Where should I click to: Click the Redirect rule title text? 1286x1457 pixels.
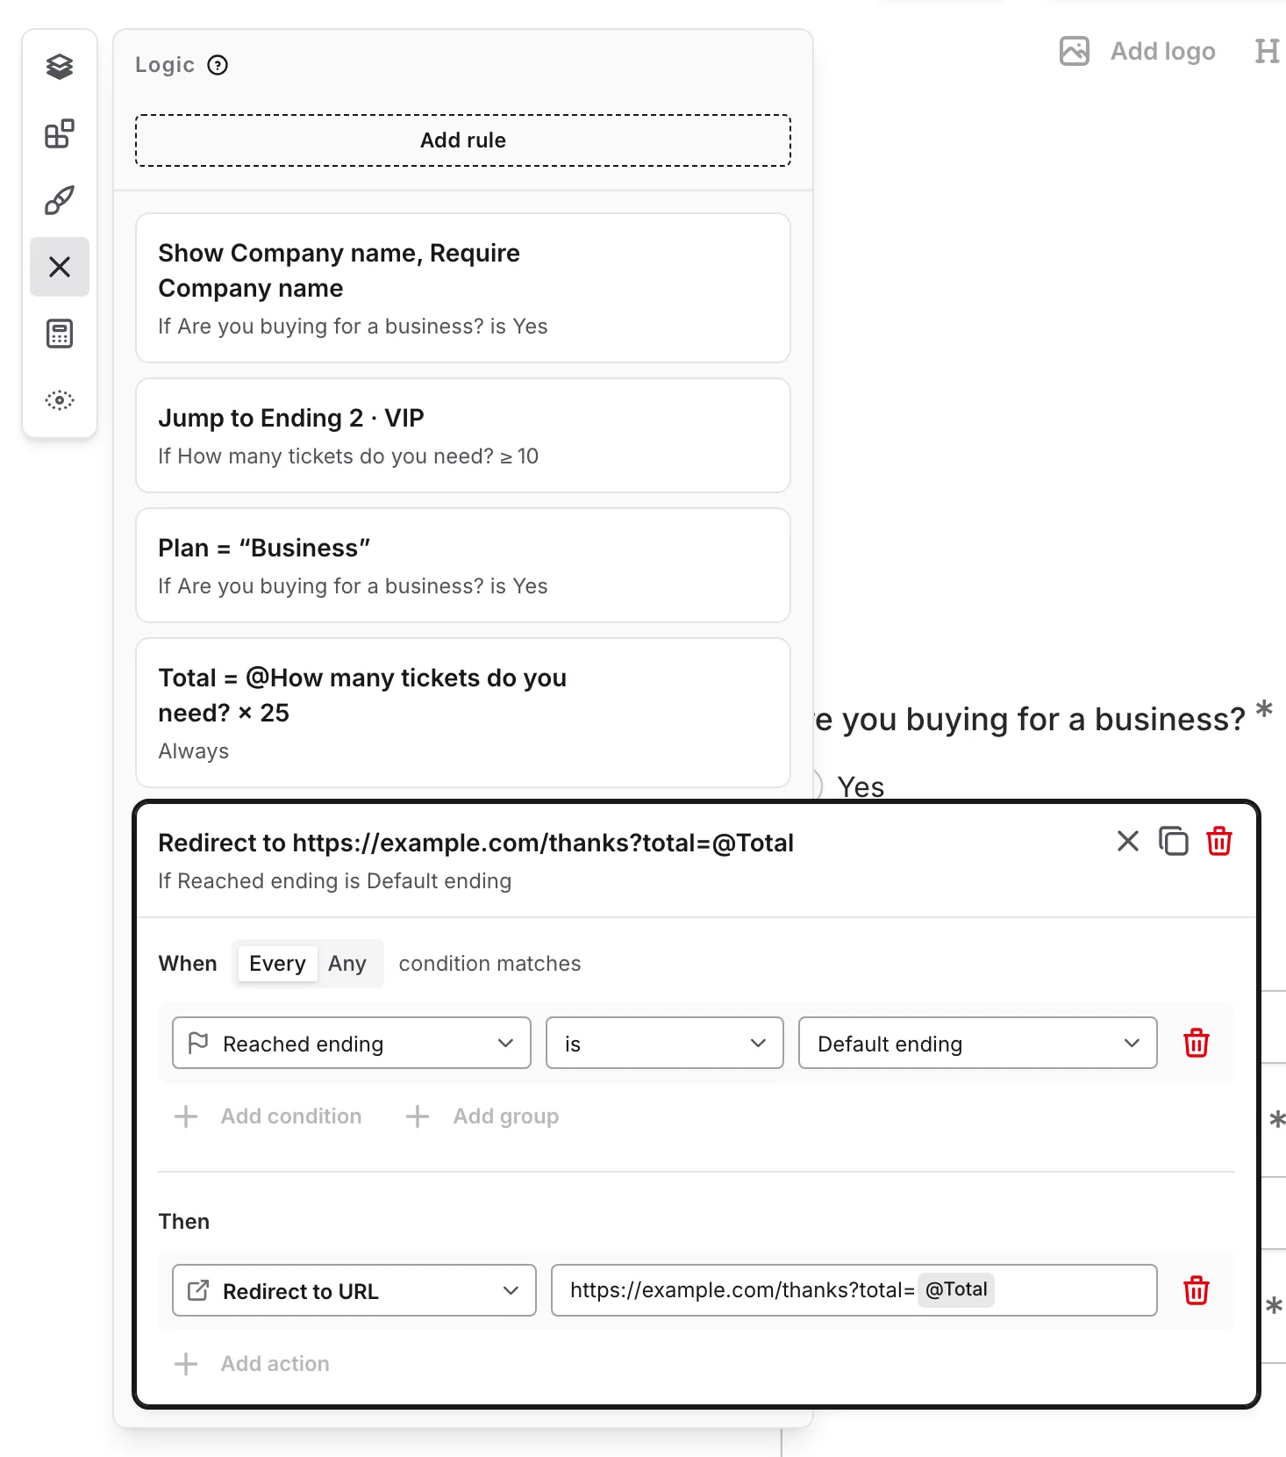tap(475, 843)
